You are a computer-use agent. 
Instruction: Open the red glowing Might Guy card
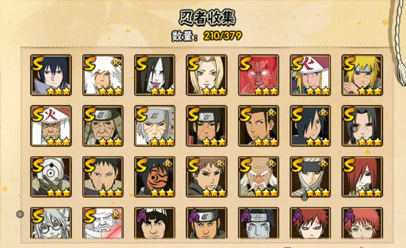point(258,75)
